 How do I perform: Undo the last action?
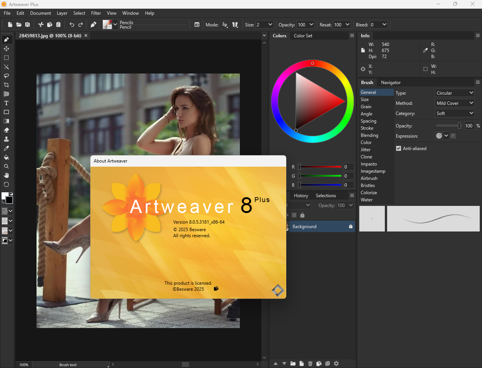(72, 25)
